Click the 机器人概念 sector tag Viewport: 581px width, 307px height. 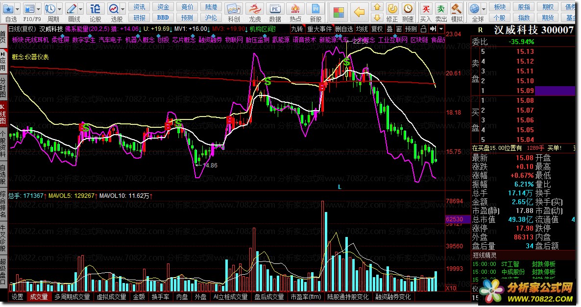point(140,40)
